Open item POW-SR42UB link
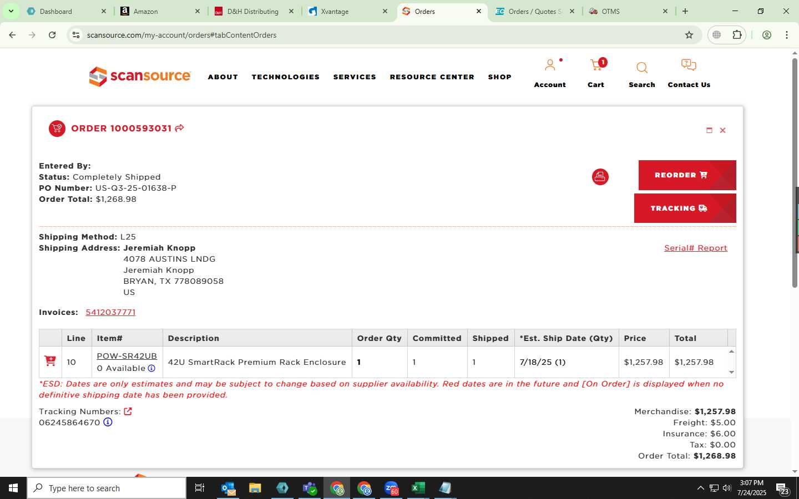The height and width of the screenshot is (499, 799). point(127,356)
